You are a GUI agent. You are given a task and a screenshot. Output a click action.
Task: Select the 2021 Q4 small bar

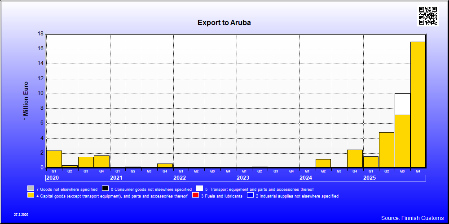165,165
